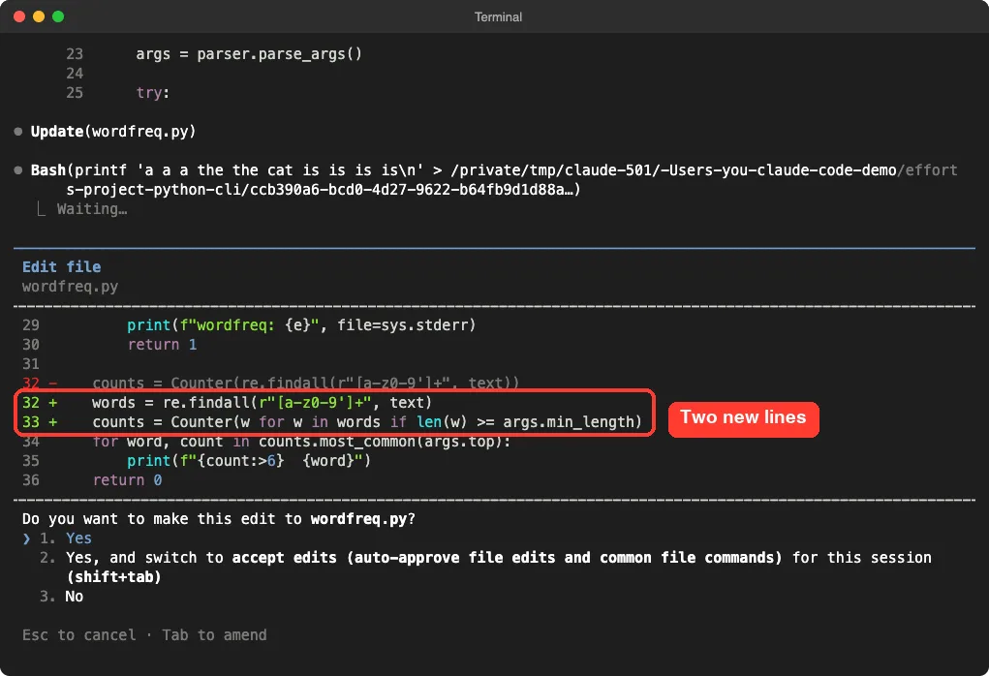This screenshot has width=989, height=676.
Task: Click the yellow minimize window button
Action: [x=39, y=16]
